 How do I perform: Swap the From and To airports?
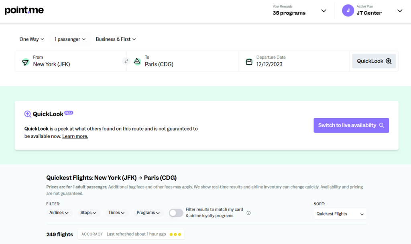coord(126,61)
